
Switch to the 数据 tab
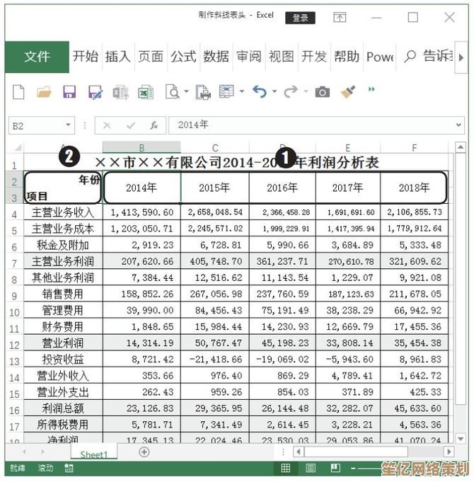pos(216,57)
